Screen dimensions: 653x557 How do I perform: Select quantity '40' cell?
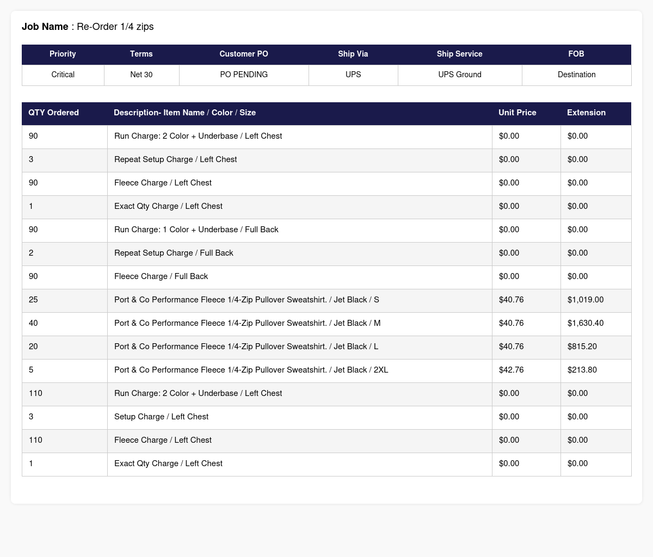click(x=65, y=323)
